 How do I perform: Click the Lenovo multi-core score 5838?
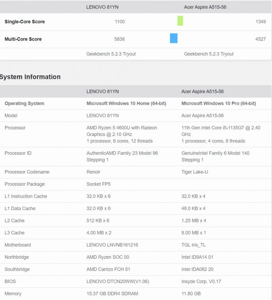click(x=119, y=39)
